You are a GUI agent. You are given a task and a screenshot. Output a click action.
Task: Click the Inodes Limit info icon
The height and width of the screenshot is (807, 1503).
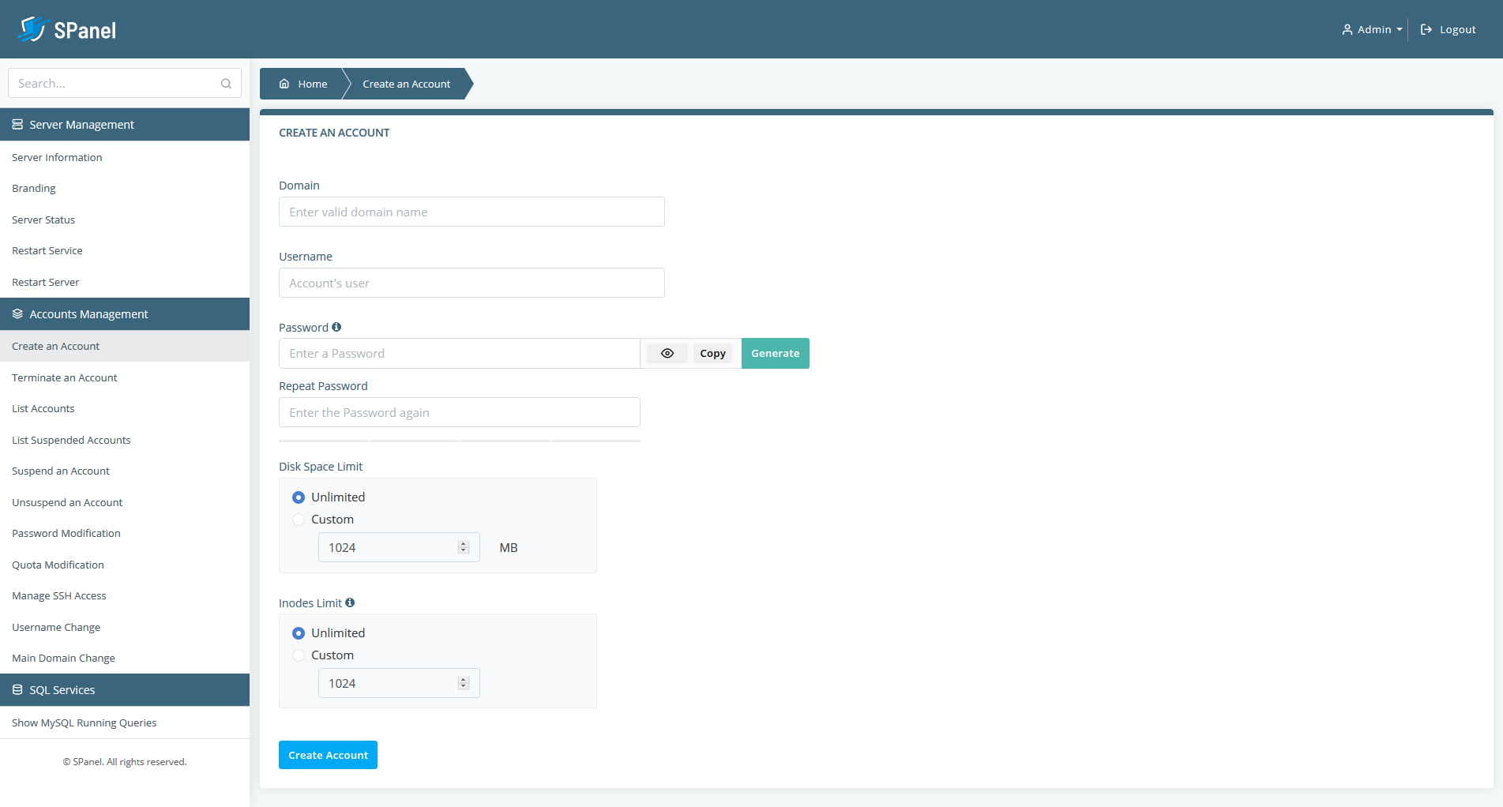pos(350,602)
